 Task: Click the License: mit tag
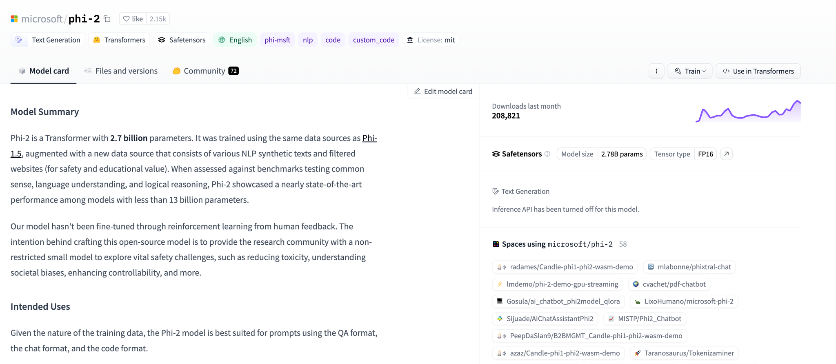pyautogui.click(x=431, y=40)
